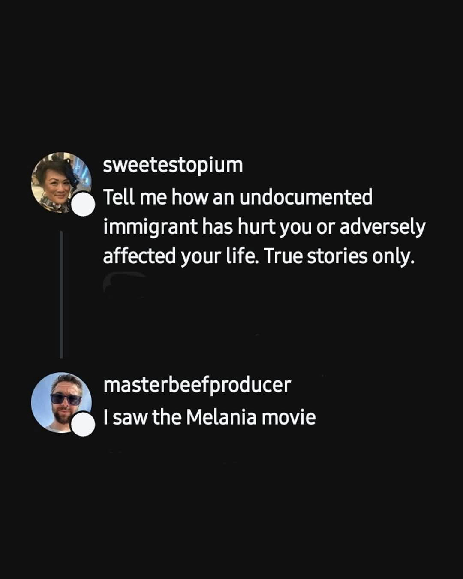Select the "Tell me how an undocumented" line
This screenshot has width=463, height=579.
pos(238,198)
